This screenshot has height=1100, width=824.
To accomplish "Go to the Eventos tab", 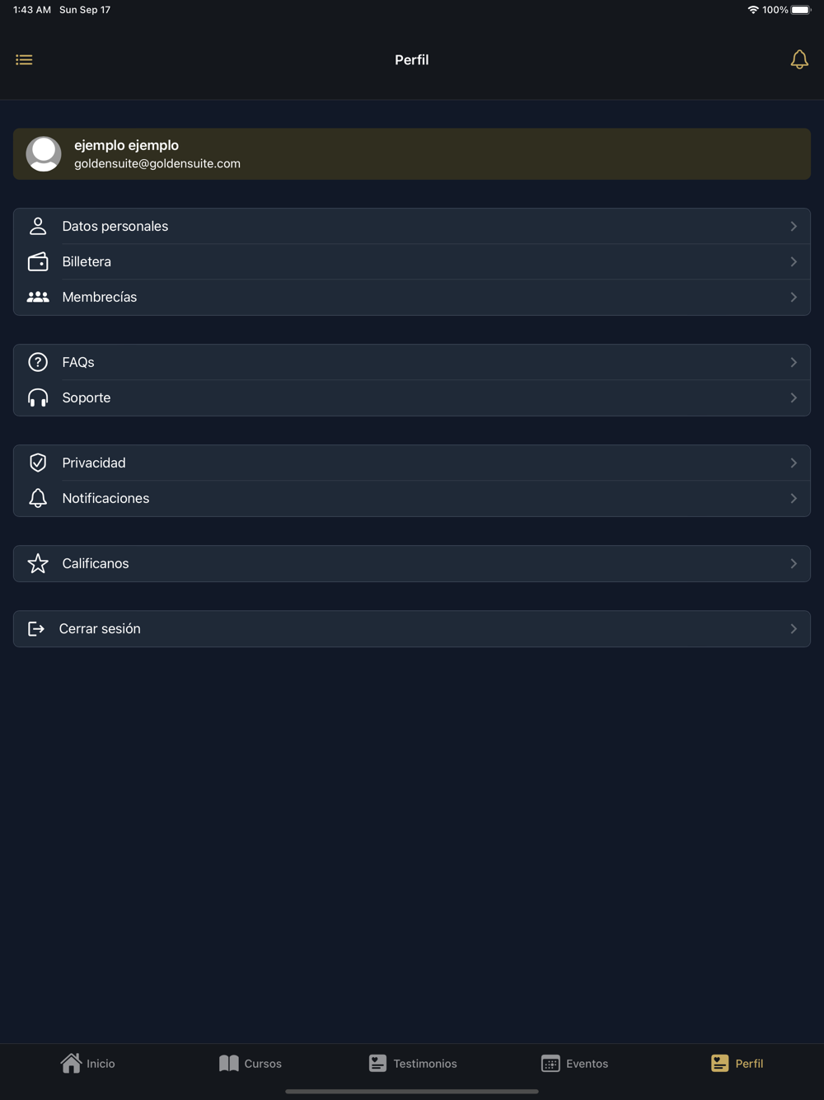I will point(574,1063).
